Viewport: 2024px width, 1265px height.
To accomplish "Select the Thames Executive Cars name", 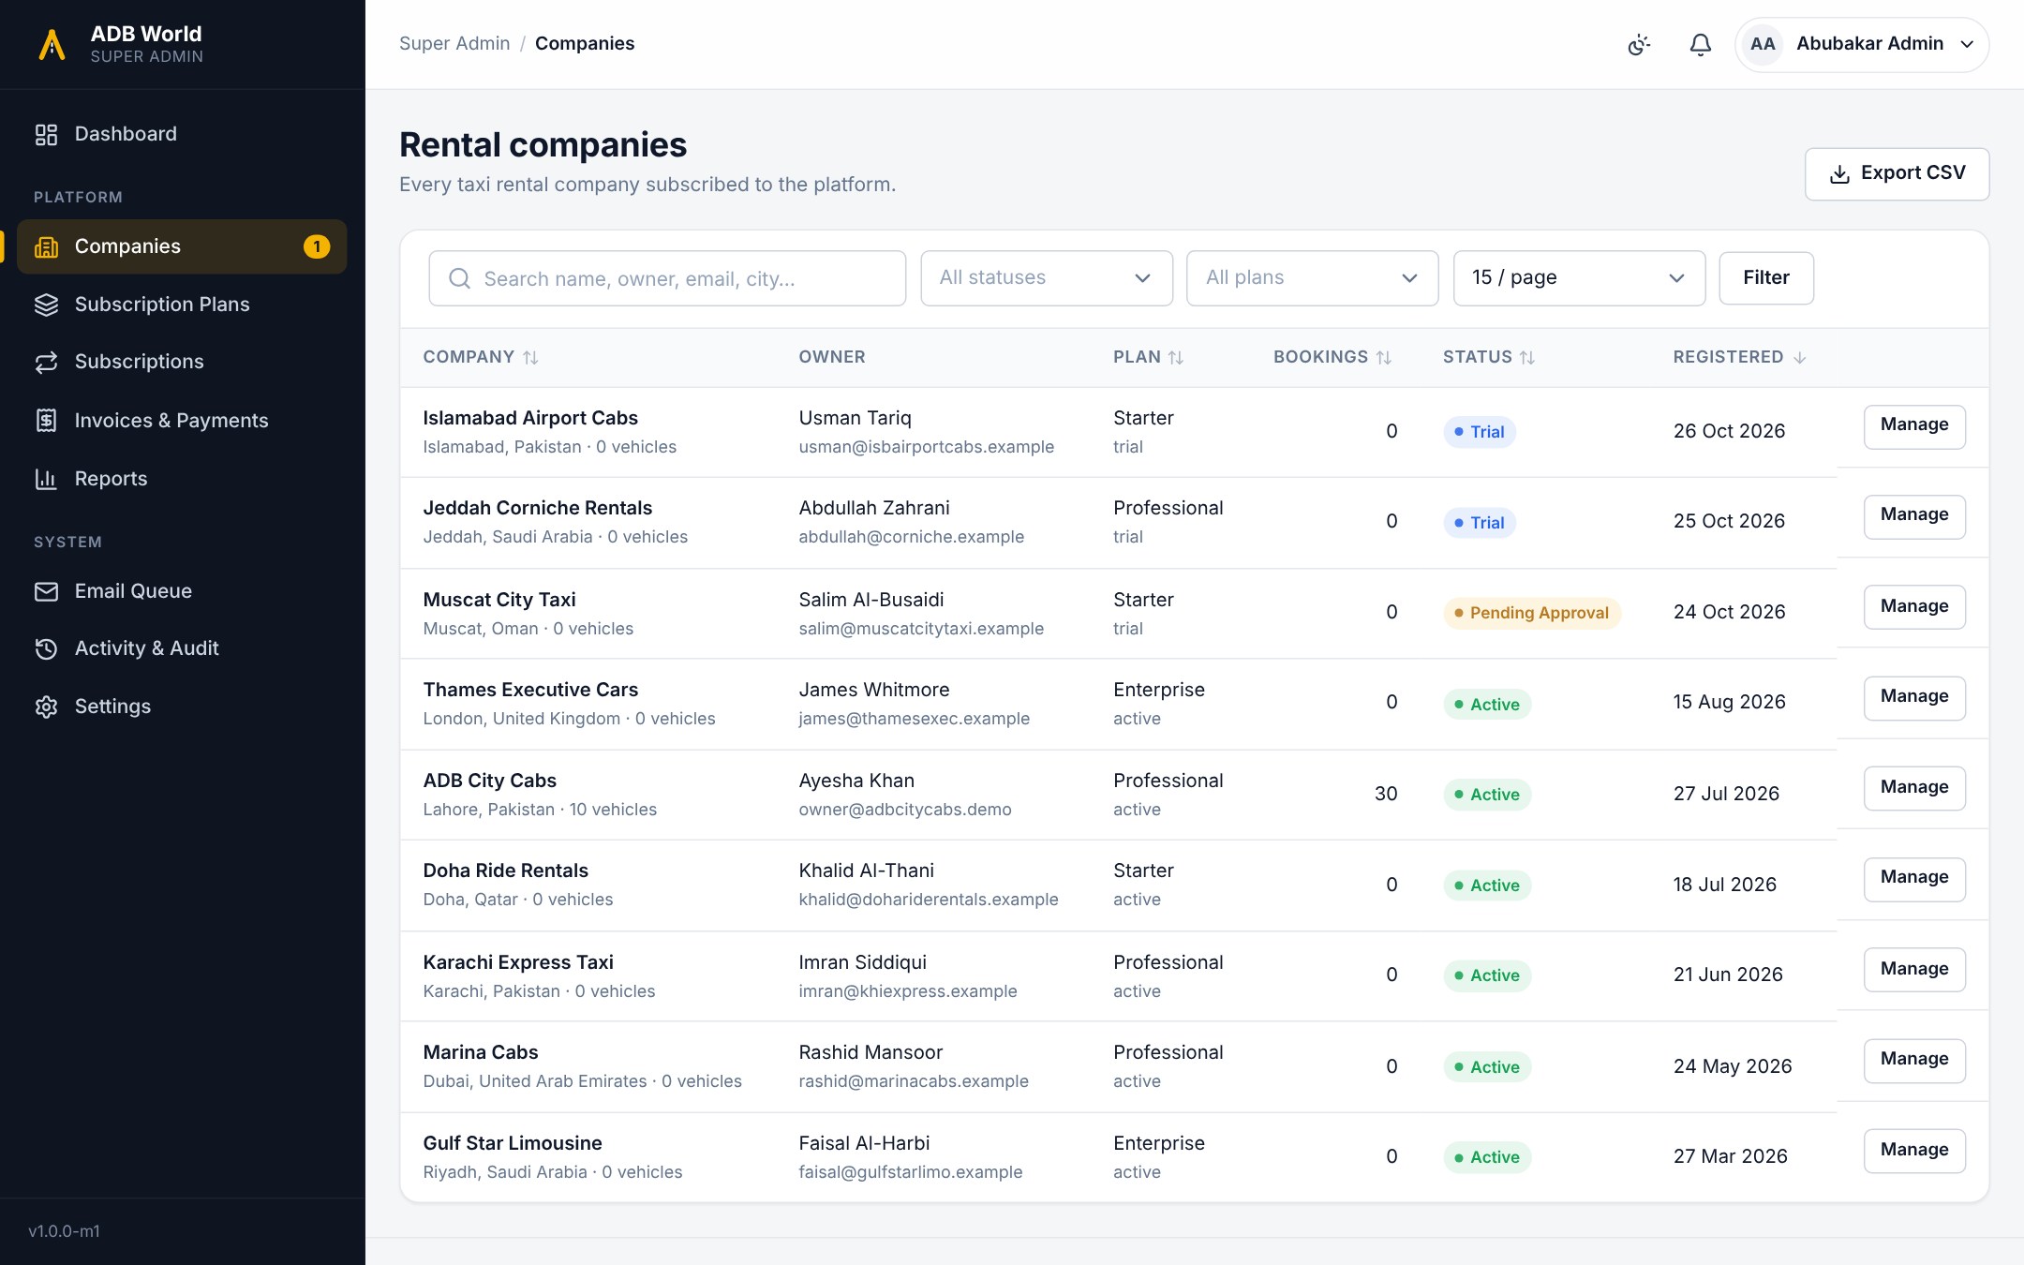I will pyautogui.click(x=530, y=690).
